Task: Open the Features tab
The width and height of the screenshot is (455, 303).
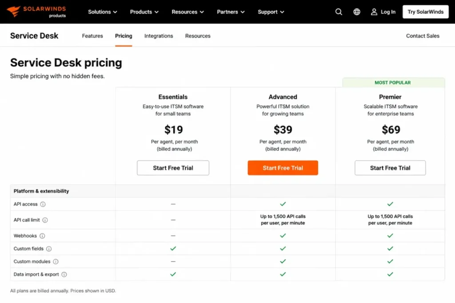Action: click(x=92, y=36)
